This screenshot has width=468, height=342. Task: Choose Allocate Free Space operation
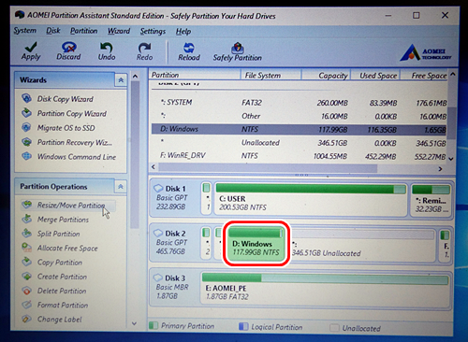[x=60, y=248]
